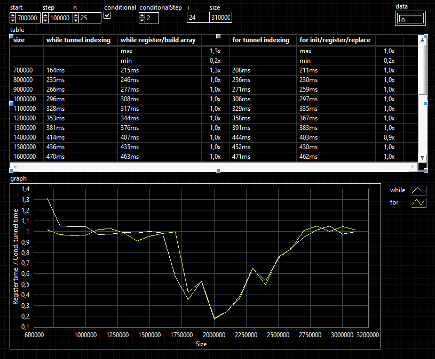The height and width of the screenshot is (359, 435).
Task: Toggle the conditional checkbox
Action: [107, 15]
